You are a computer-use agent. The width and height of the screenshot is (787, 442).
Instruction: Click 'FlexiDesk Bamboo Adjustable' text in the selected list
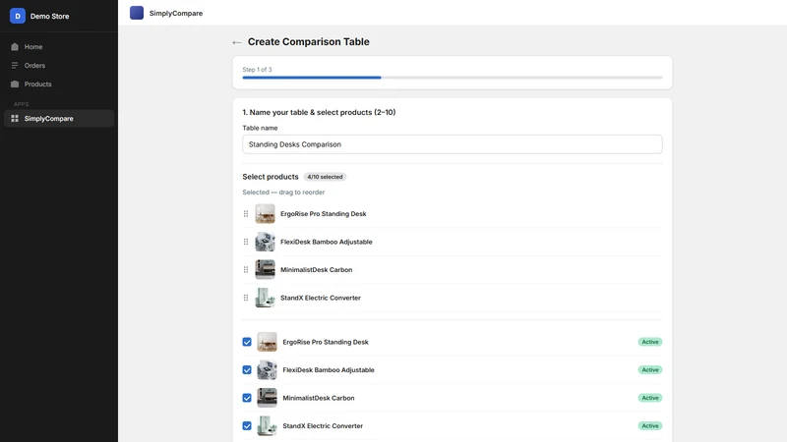point(327,242)
